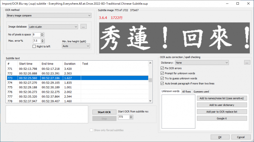Click the OK button
Screen dimensions: 254x142
point(220,137)
